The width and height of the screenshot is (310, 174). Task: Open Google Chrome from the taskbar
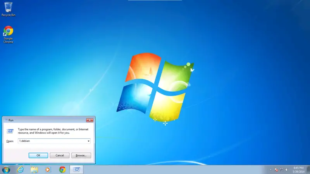click(x=62, y=170)
